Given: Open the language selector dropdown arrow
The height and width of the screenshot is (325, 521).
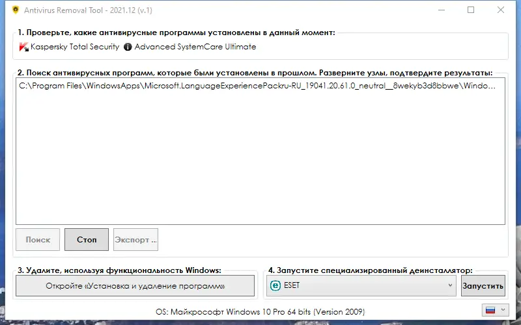Looking at the screenshot, I should tap(503, 310).
